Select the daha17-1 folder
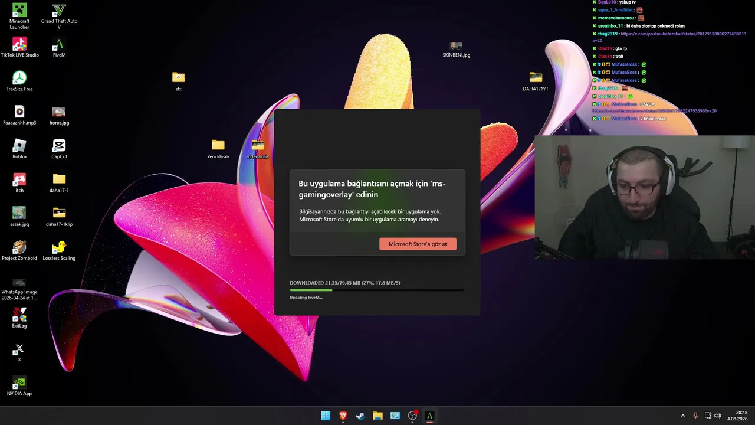Viewport: 755px width, 425px height. (59, 182)
